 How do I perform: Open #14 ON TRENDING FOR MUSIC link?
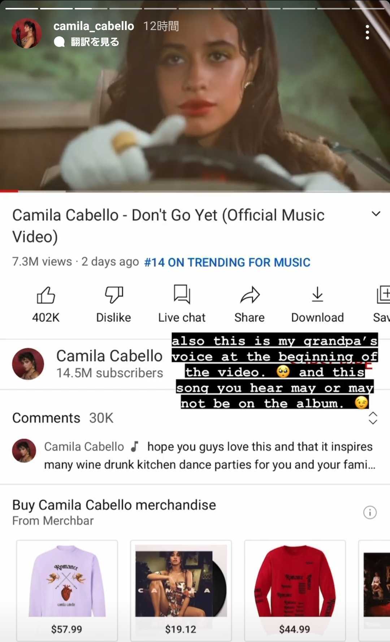[x=227, y=262]
